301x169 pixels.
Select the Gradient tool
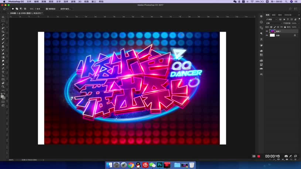3,57
